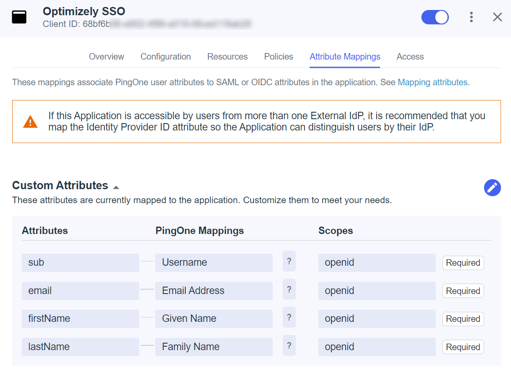The image size is (511, 371).
Task: Collapse the Custom Attributes section arrow
Action: (x=116, y=187)
